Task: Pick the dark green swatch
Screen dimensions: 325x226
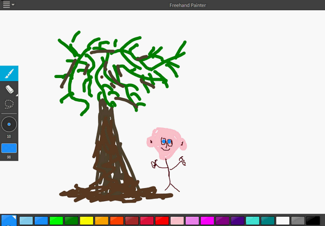Action: tap(71, 221)
